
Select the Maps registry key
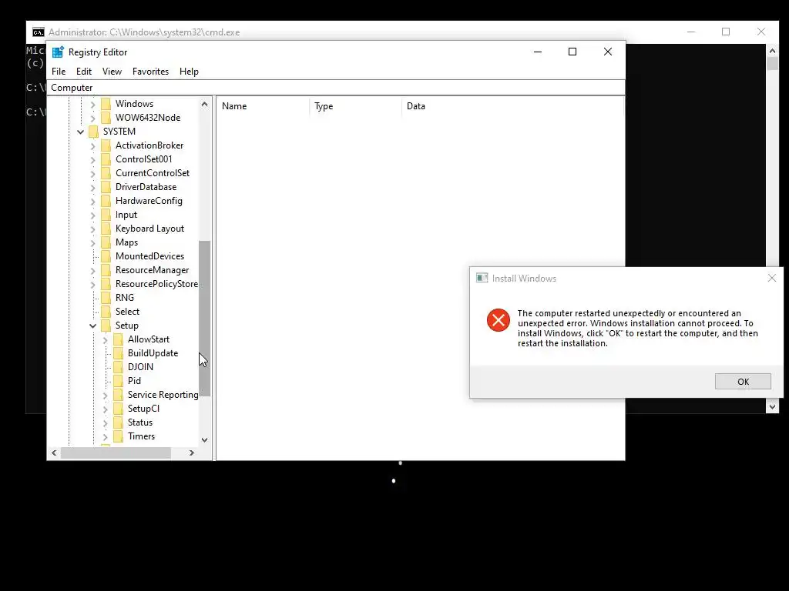[126, 242]
